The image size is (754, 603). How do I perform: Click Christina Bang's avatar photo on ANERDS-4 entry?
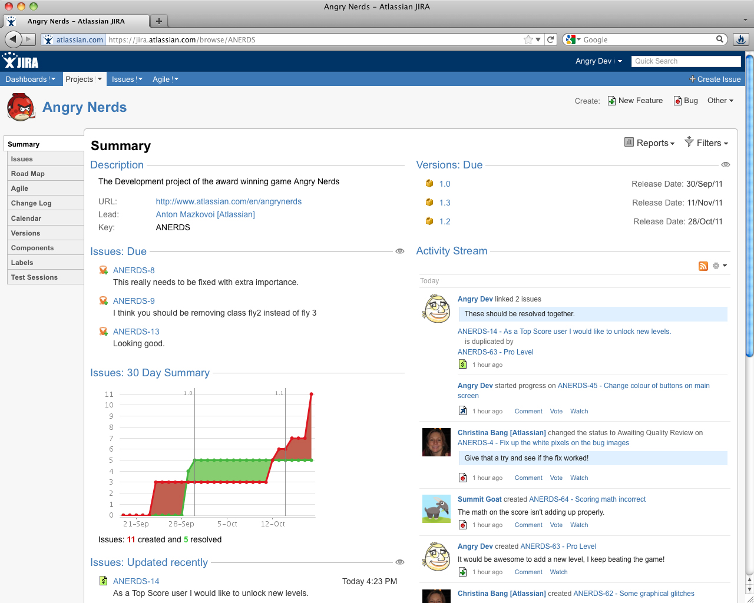click(436, 442)
